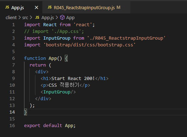Click the cube symbol icon in breadcrumb
The image size is (187, 137).
click(62, 18)
